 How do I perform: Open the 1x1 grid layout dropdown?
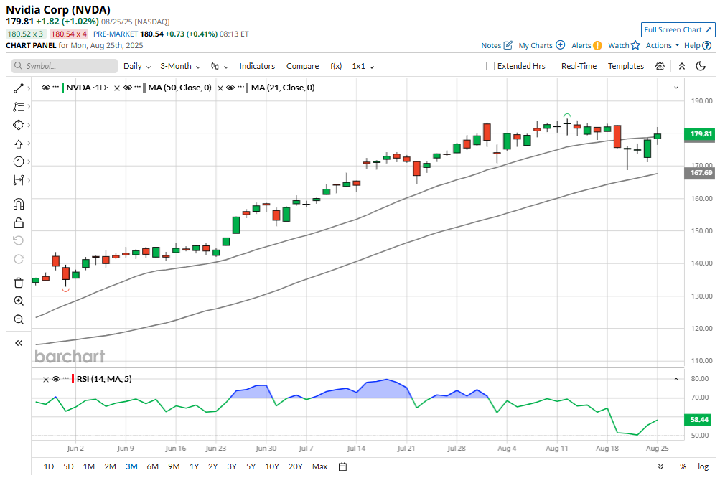363,66
